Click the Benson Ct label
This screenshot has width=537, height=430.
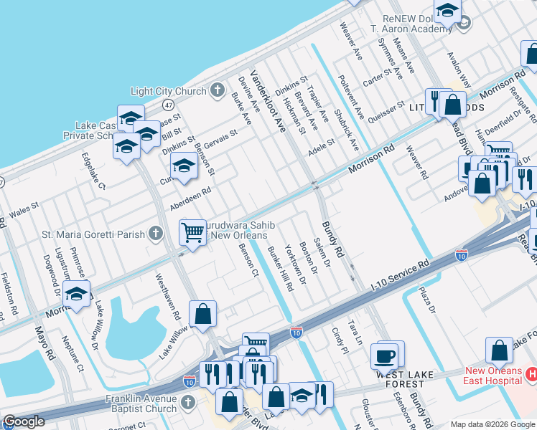point(248,259)
